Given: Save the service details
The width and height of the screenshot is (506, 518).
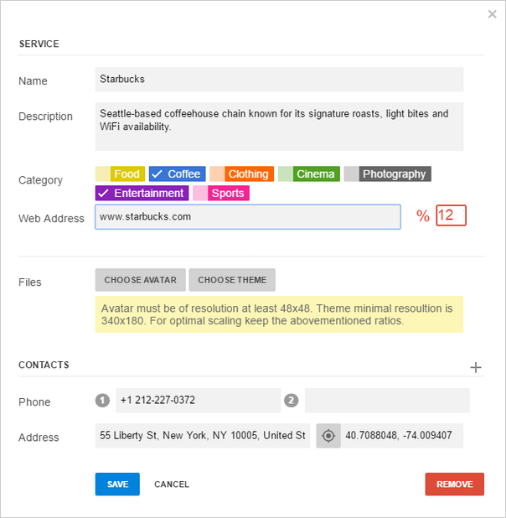Looking at the screenshot, I should pyautogui.click(x=117, y=484).
